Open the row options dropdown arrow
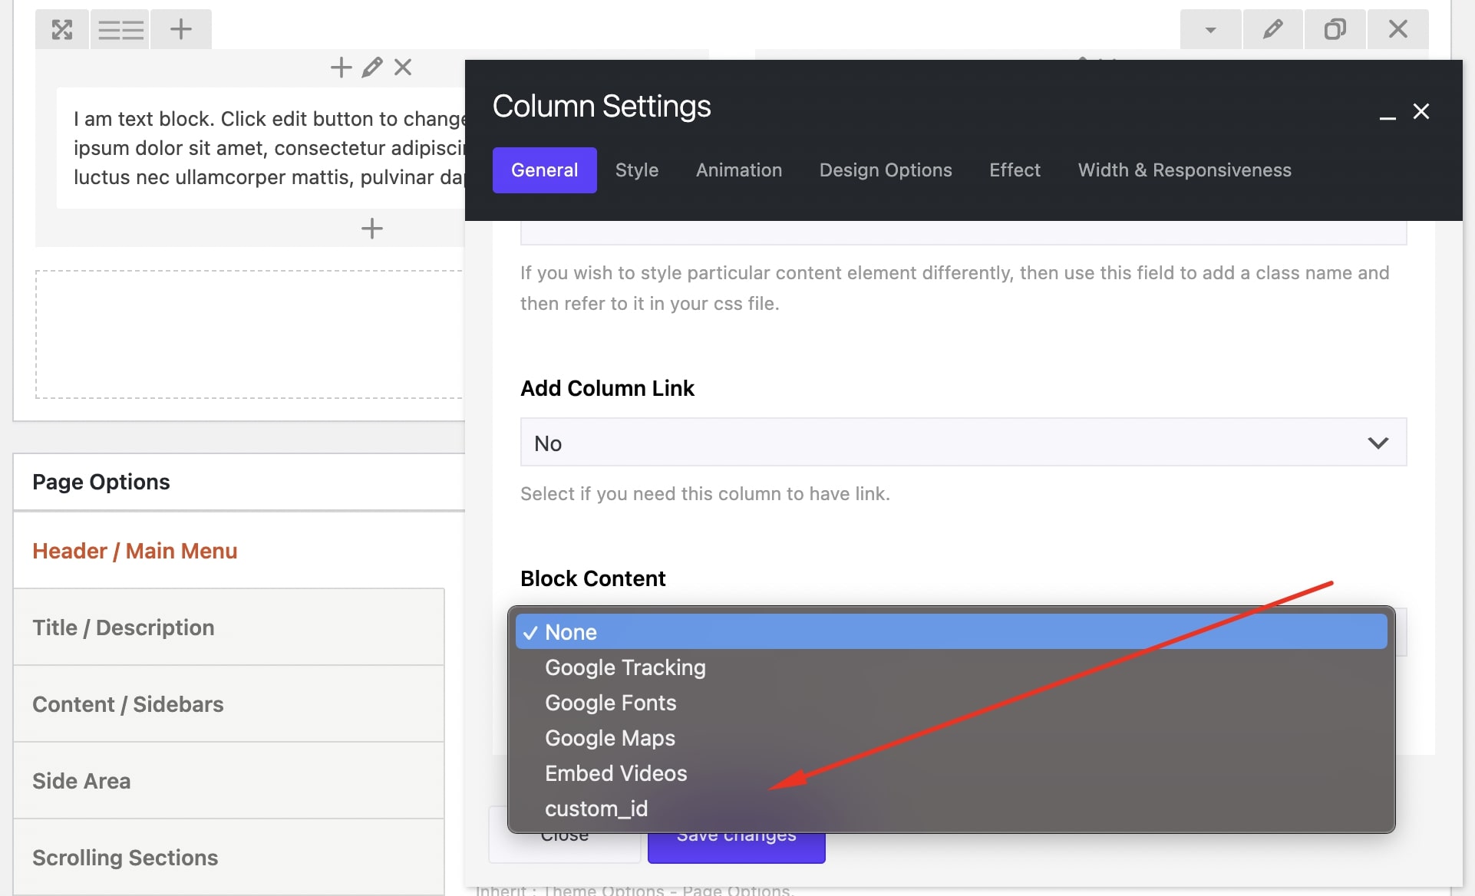This screenshot has width=1475, height=896. (1210, 28)
